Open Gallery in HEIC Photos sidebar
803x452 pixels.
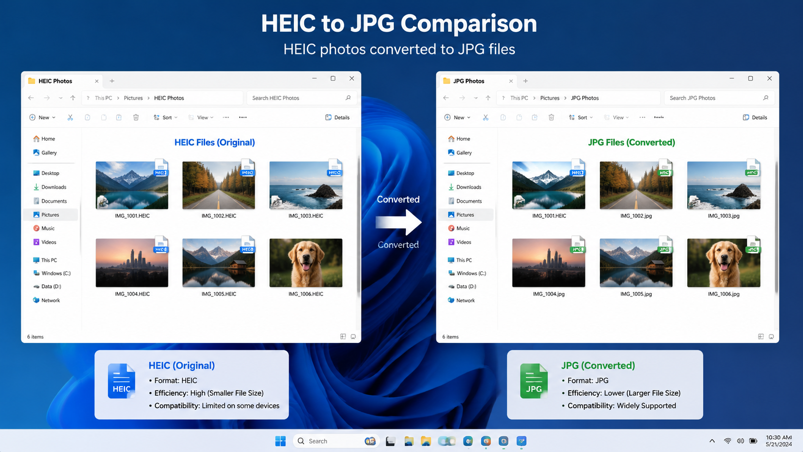click(x=45, y=153)
